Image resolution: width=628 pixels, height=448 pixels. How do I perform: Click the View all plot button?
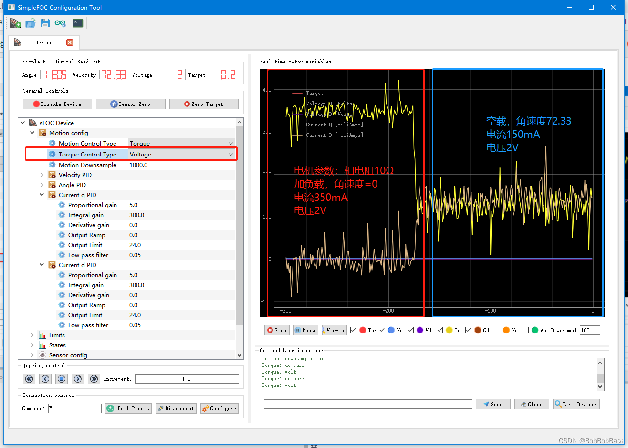[334, 330]
